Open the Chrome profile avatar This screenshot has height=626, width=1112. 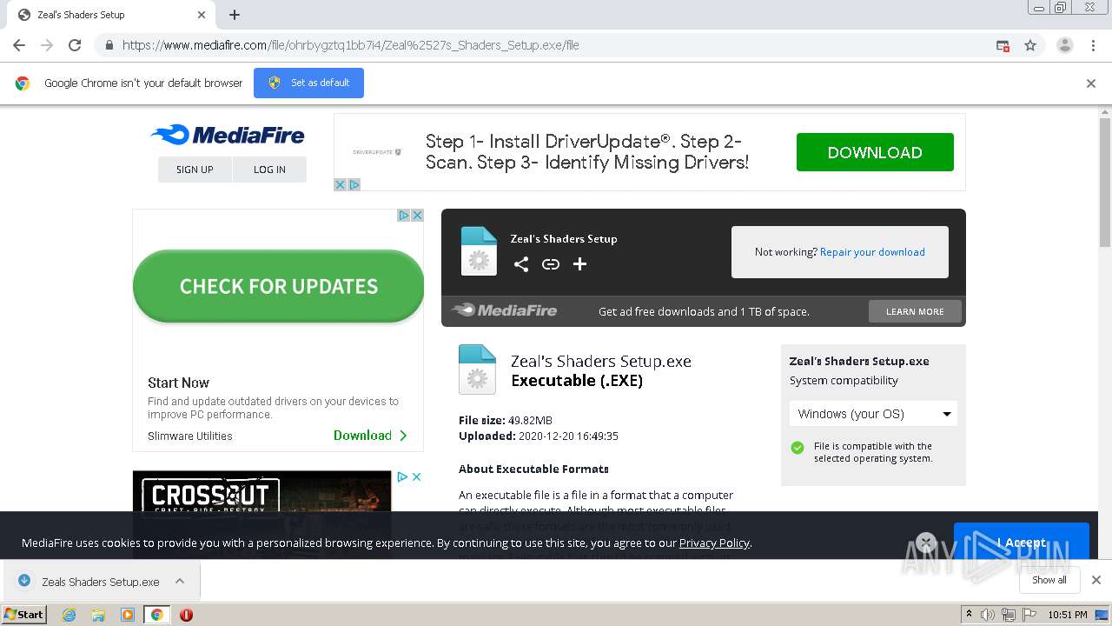[1064, 45]
